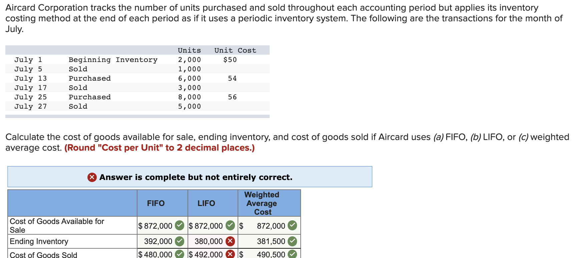Click green check beside weighted average 872,000
This screenshot has height=258, width=578.
[292, 226]
